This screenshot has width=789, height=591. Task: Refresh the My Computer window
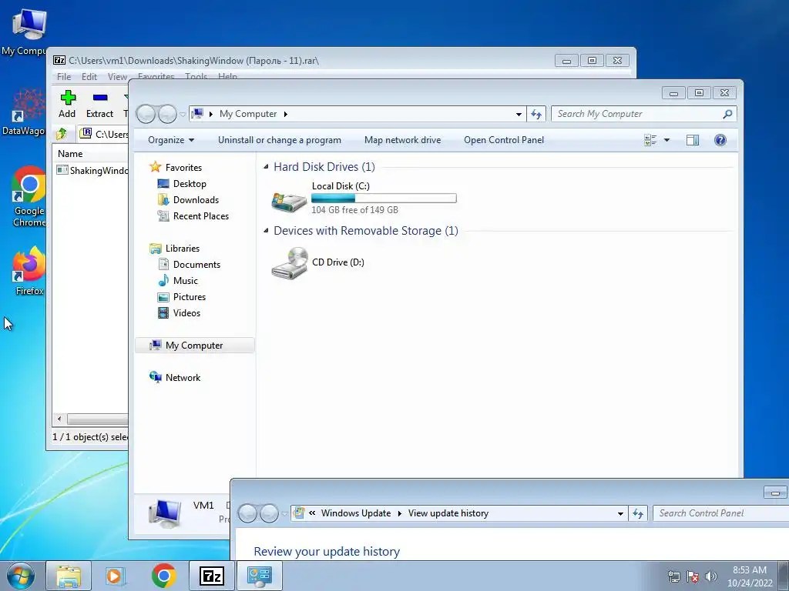pos(536,114)
